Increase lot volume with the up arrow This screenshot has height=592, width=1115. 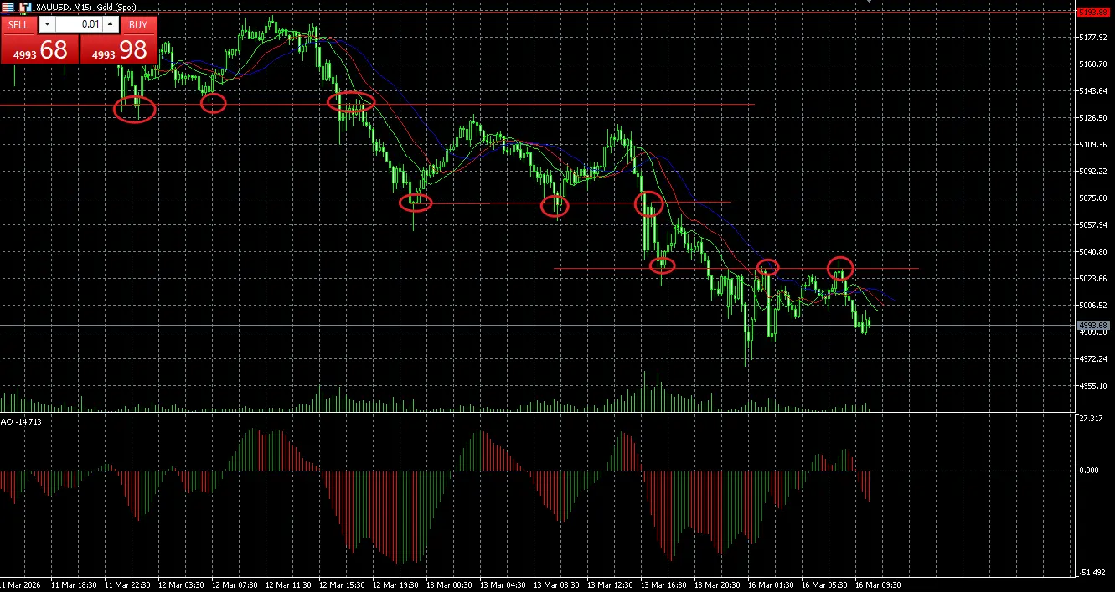(111, 25)
